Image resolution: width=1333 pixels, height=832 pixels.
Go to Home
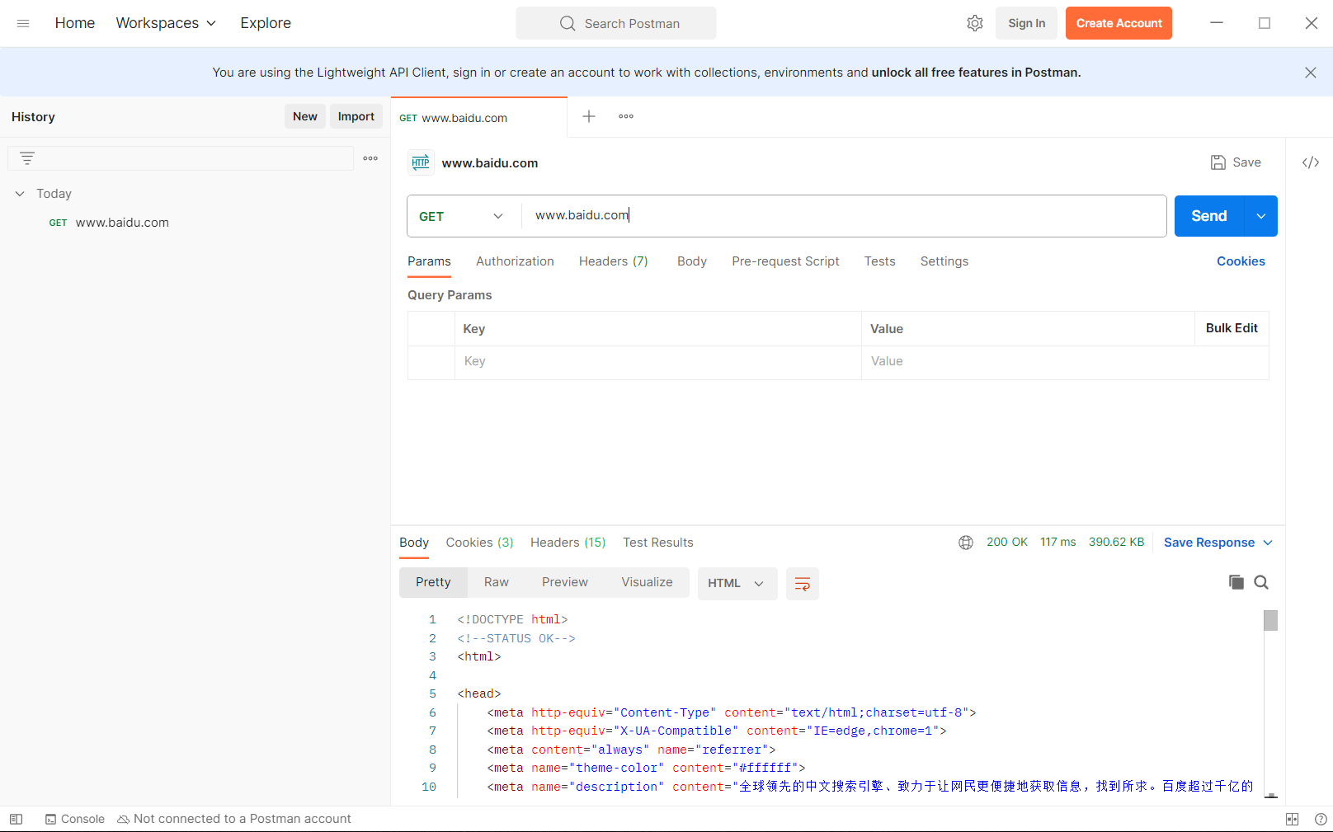click(x=75, y=23)
